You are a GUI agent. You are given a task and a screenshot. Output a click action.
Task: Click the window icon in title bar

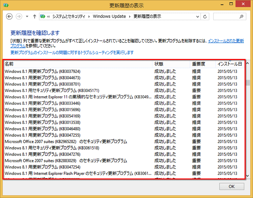coord(6,5)
